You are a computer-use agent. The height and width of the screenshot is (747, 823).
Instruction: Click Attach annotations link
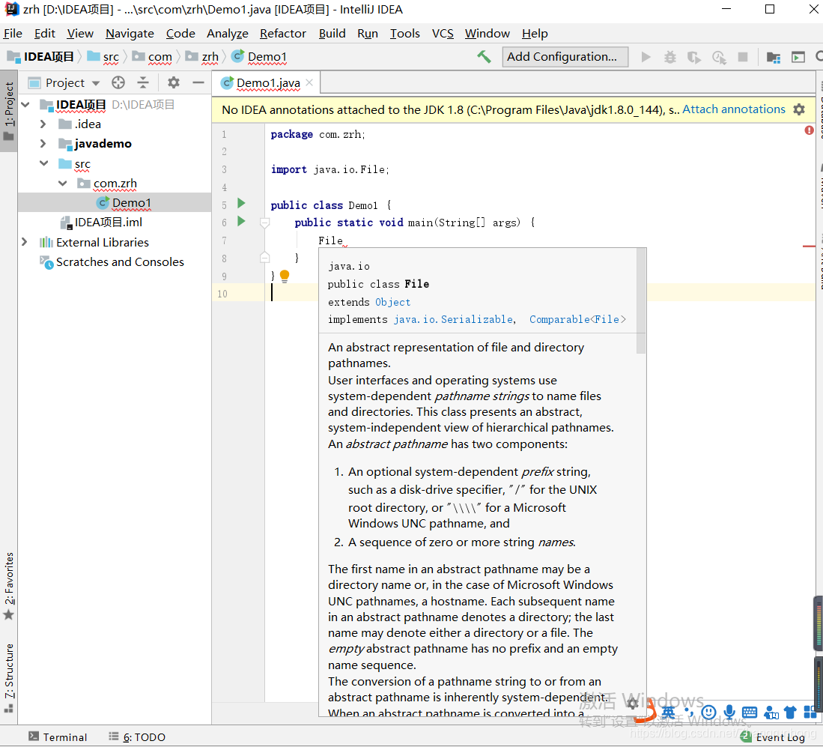(733, 109)
